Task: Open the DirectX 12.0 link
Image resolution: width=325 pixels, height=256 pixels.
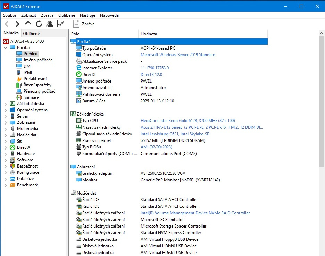Action: [151, 74]
